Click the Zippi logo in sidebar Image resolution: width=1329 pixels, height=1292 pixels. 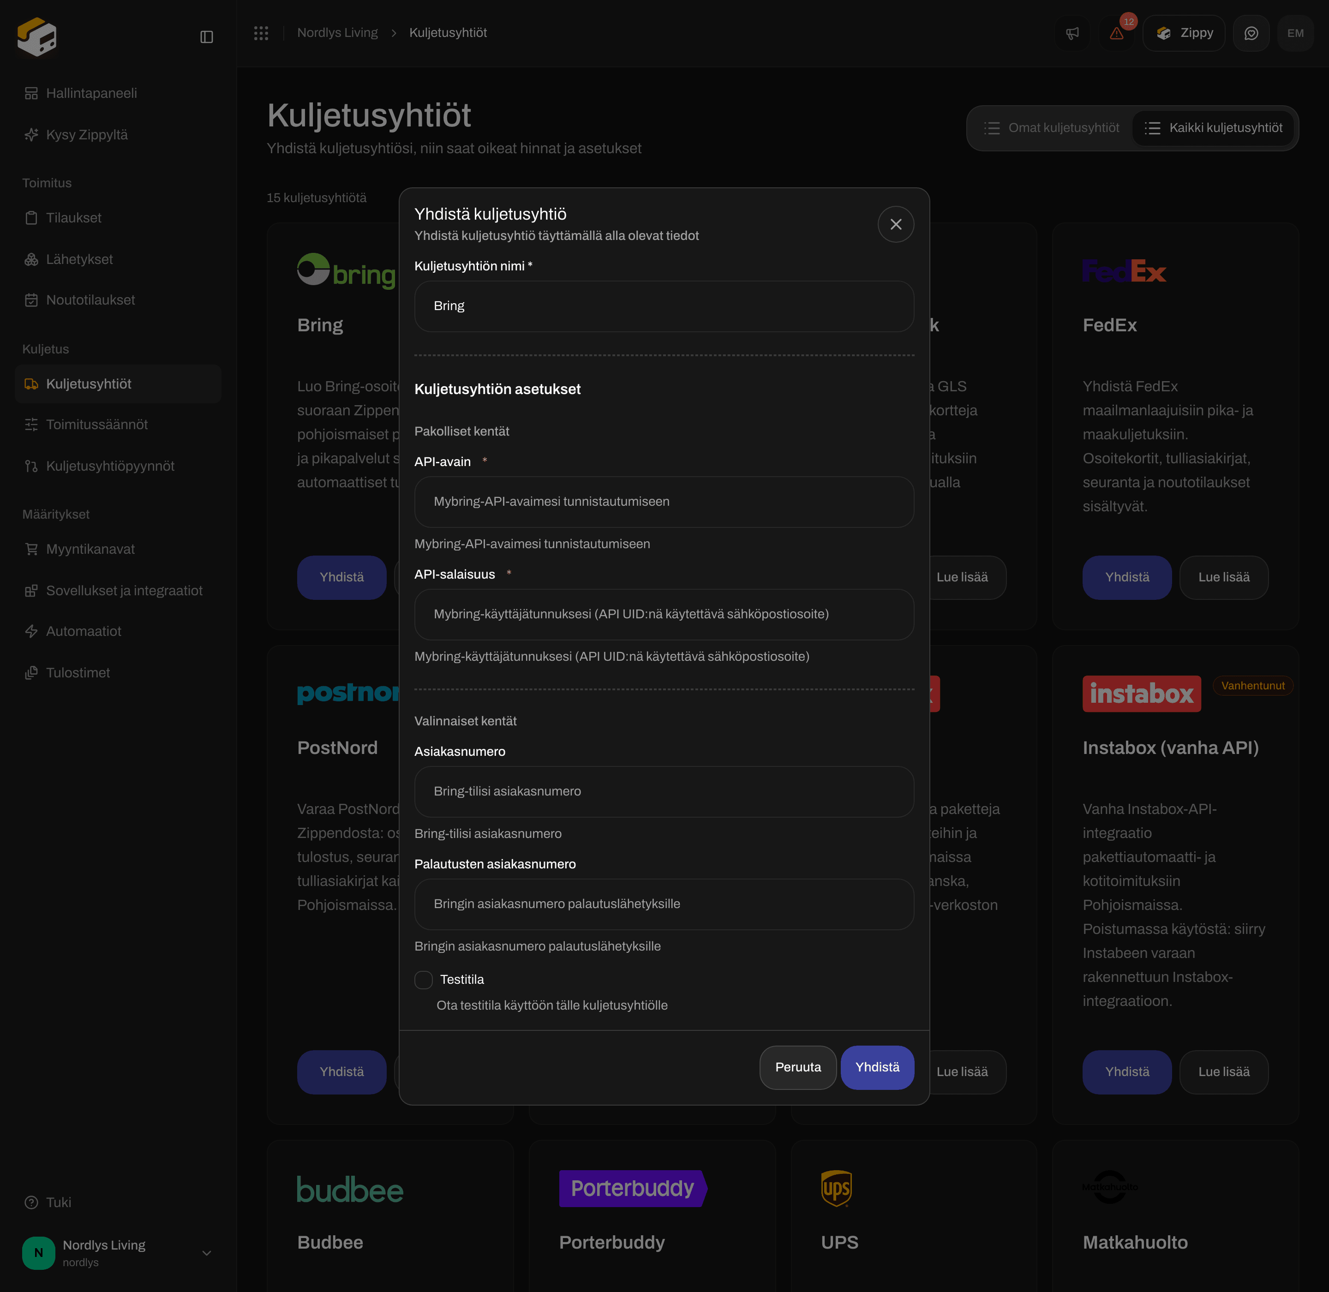(36, 36)
